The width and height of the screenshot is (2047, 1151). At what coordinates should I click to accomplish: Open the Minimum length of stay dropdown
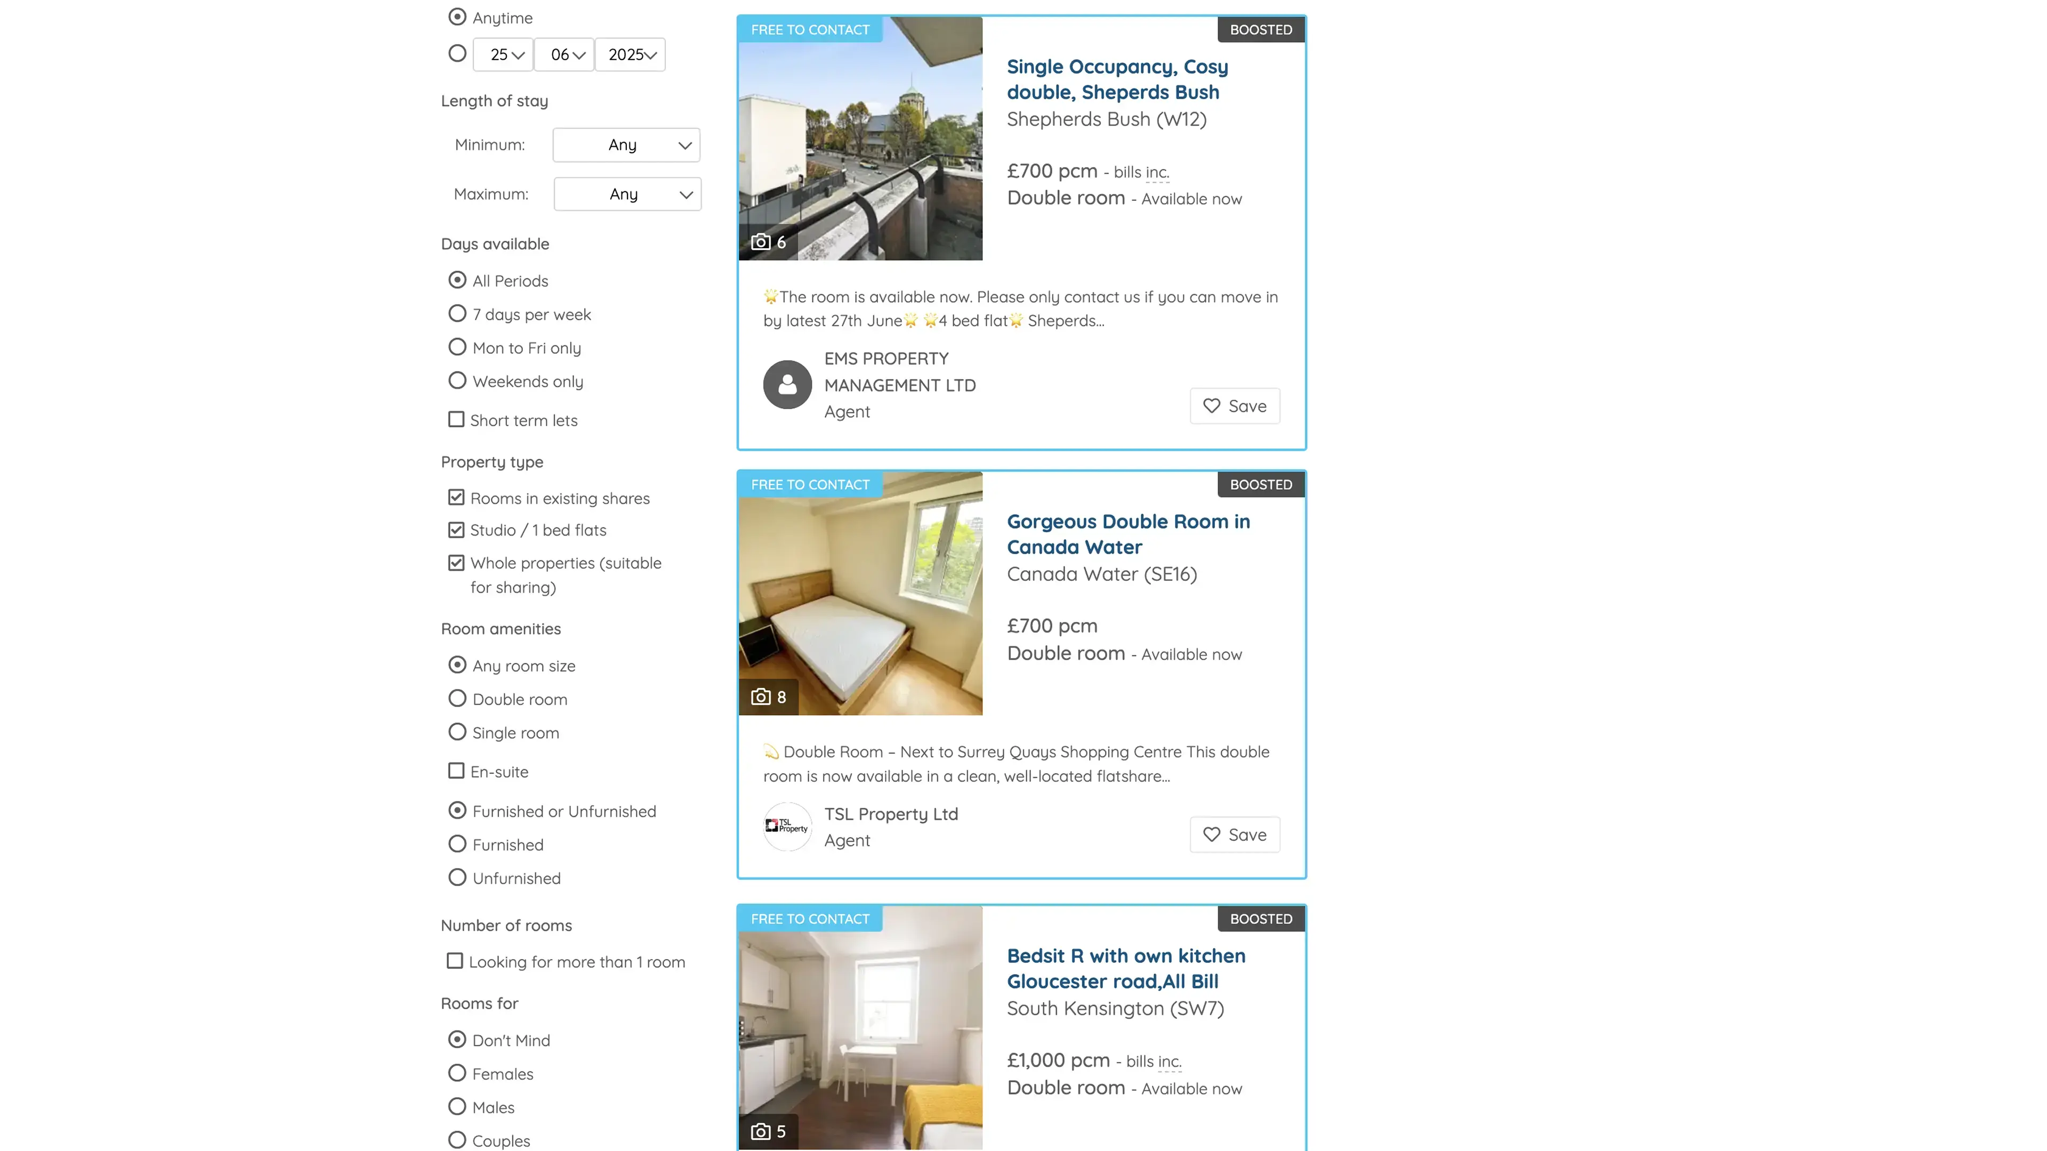click(x=626, y=145)
